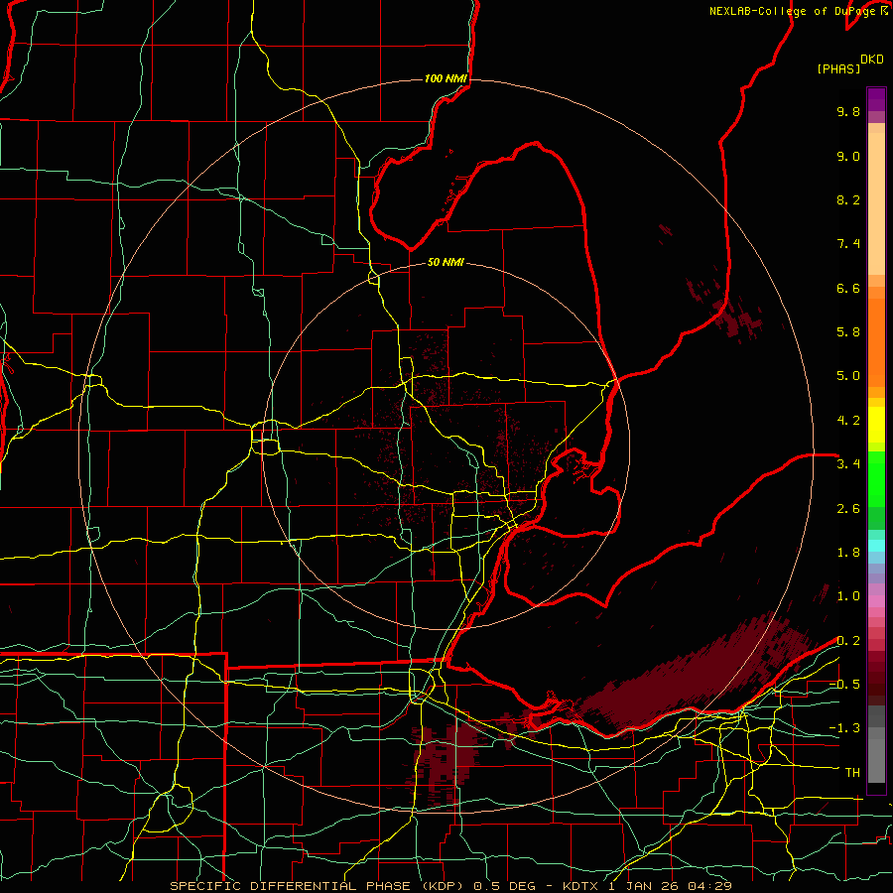Select the 5.8 value on the scale

click(848, 332)
